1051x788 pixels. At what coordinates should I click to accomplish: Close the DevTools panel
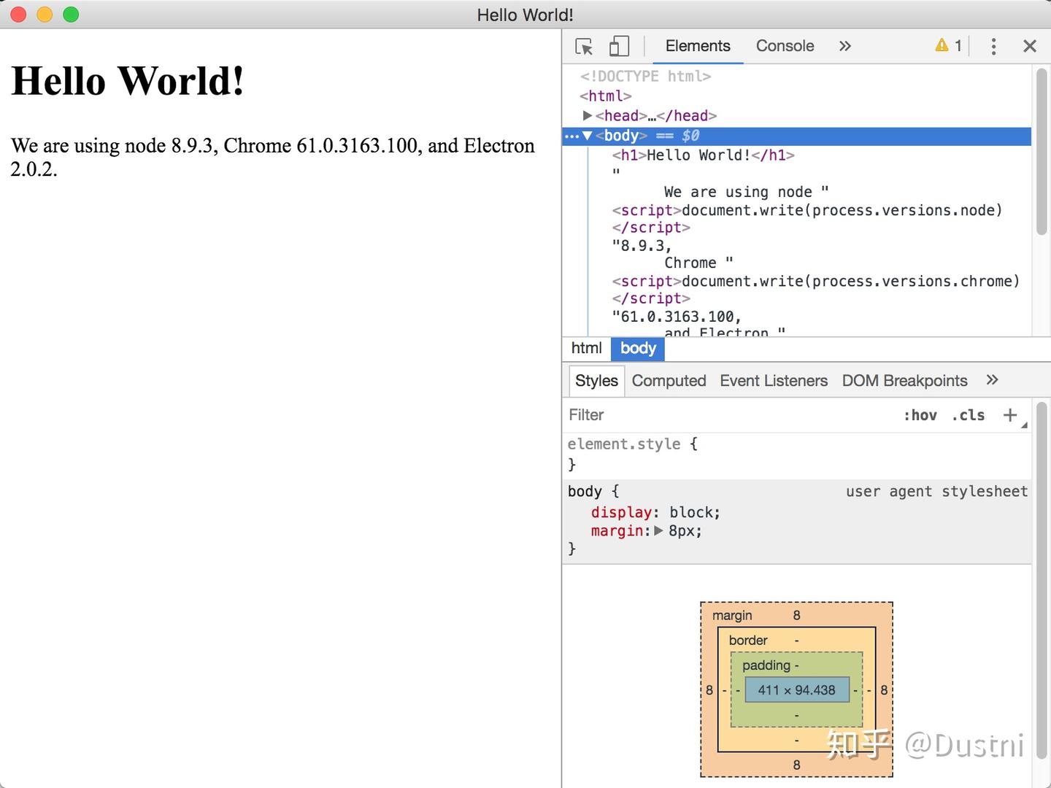click(x=1029, y=47)
